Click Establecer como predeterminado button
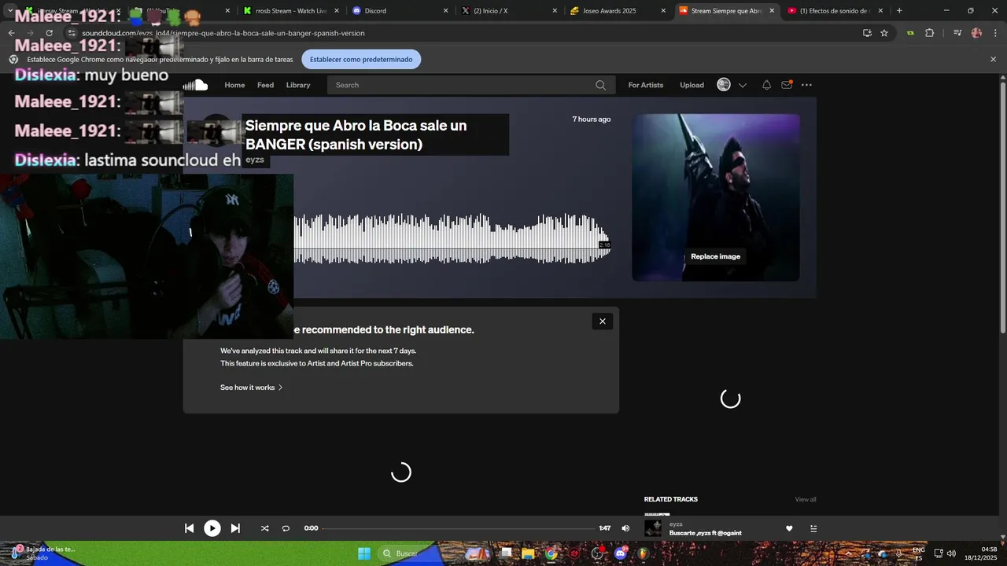 pyautogui.click(x=361, y=60)
